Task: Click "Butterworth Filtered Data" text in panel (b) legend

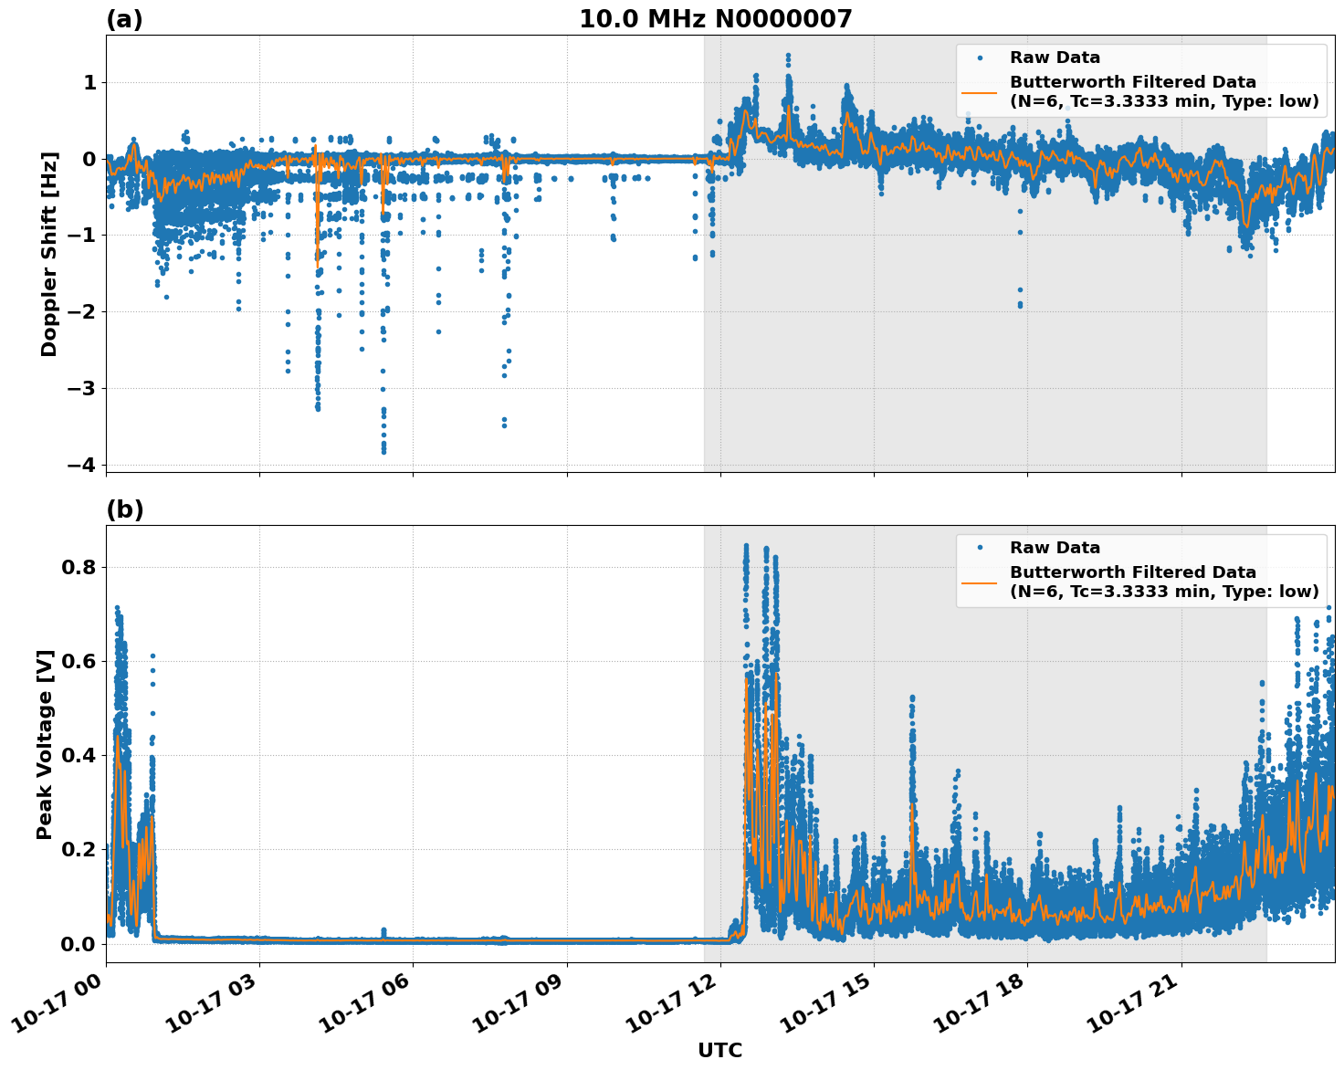Action: [1132, 572]
